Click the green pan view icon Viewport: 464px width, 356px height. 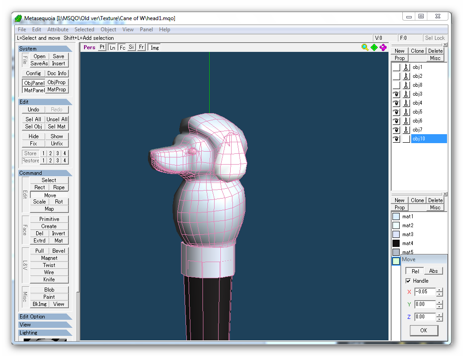[374, 47]
